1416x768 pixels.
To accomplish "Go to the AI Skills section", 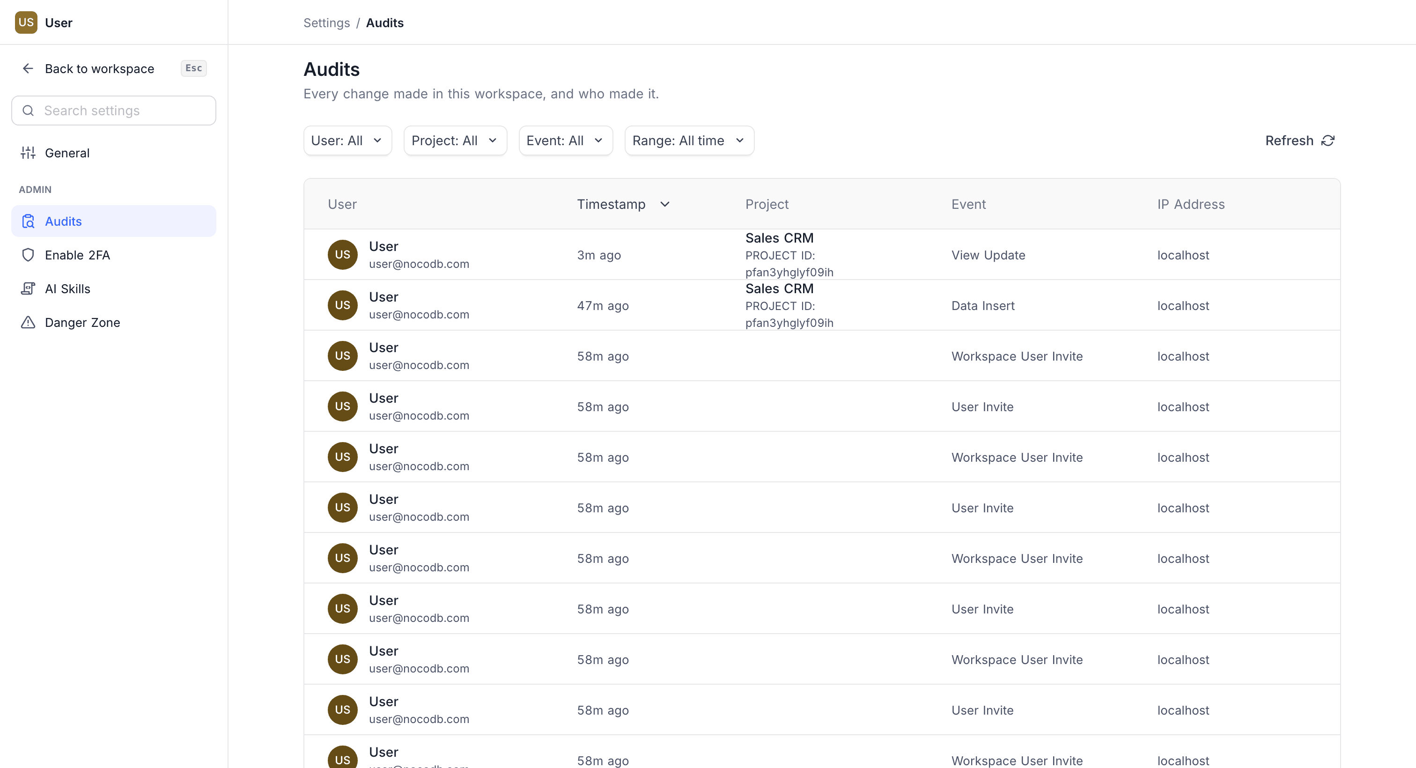I will pos(114,288).
